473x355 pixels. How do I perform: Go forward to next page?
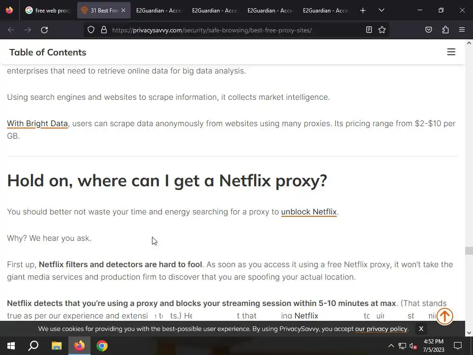28,30
